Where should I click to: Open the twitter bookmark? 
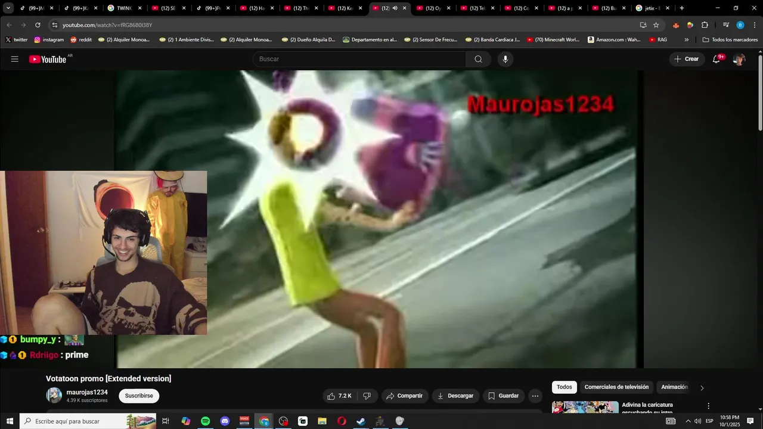point(17,40)
